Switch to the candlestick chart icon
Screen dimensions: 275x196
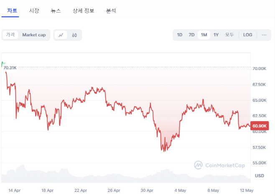[74, 35]
